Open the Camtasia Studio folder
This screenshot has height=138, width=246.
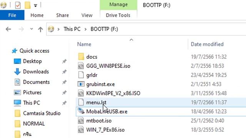coord(42,113)
